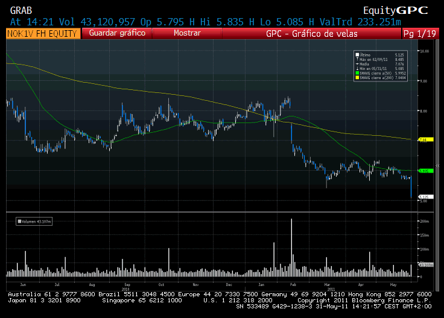
Task: Click the Pg 1/19 page indicator
Action: pyautogui.click(x=420, y=34)
